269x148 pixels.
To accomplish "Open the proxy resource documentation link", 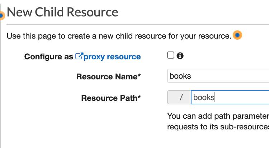I will click(112, 56).
